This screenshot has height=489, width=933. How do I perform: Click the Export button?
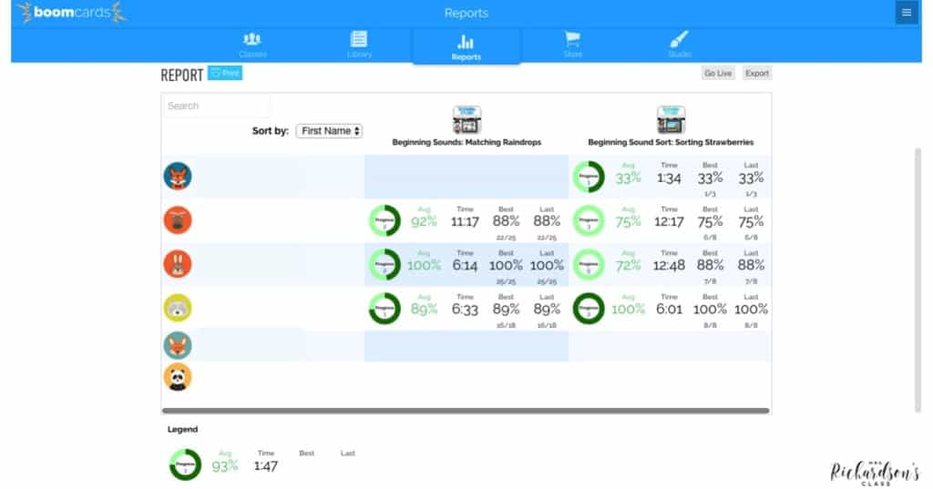(757, 73)
